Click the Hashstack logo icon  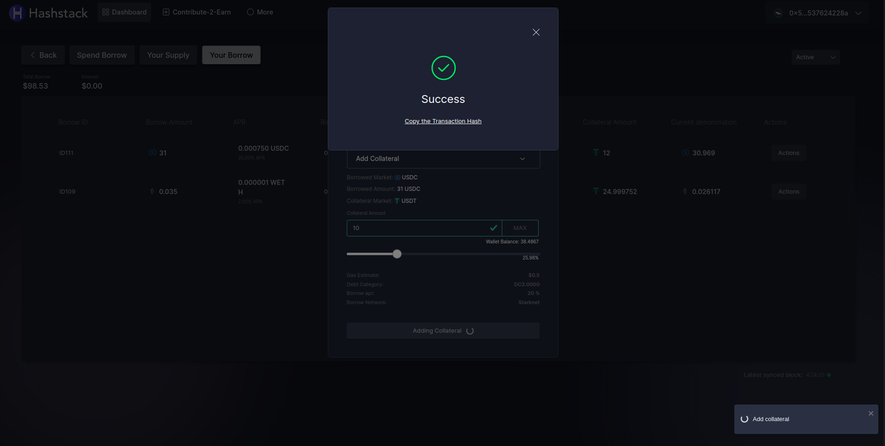(17, 13)
